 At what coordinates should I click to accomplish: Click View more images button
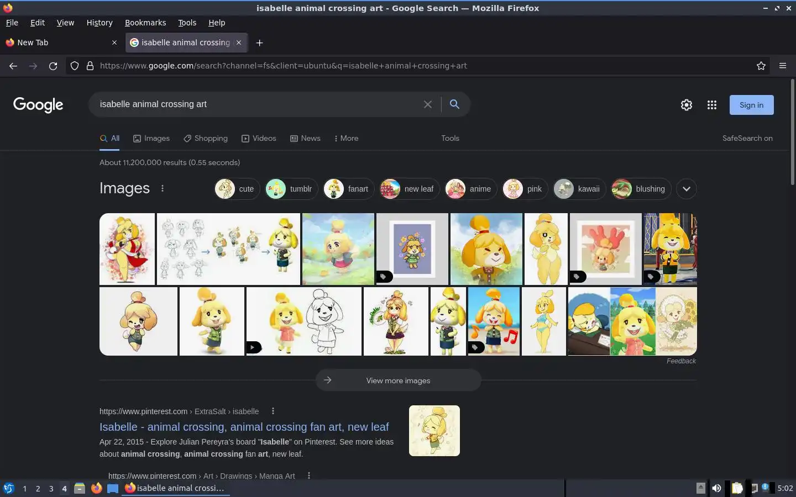point(398,380)
